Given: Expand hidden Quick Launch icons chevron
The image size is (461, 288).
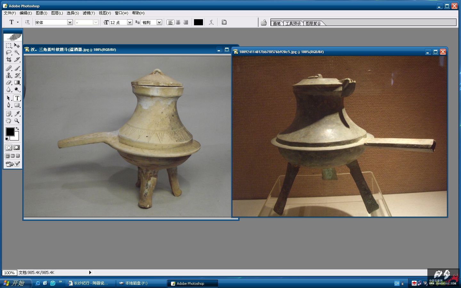Looking at the screenshot, I should tap(60, 282).
